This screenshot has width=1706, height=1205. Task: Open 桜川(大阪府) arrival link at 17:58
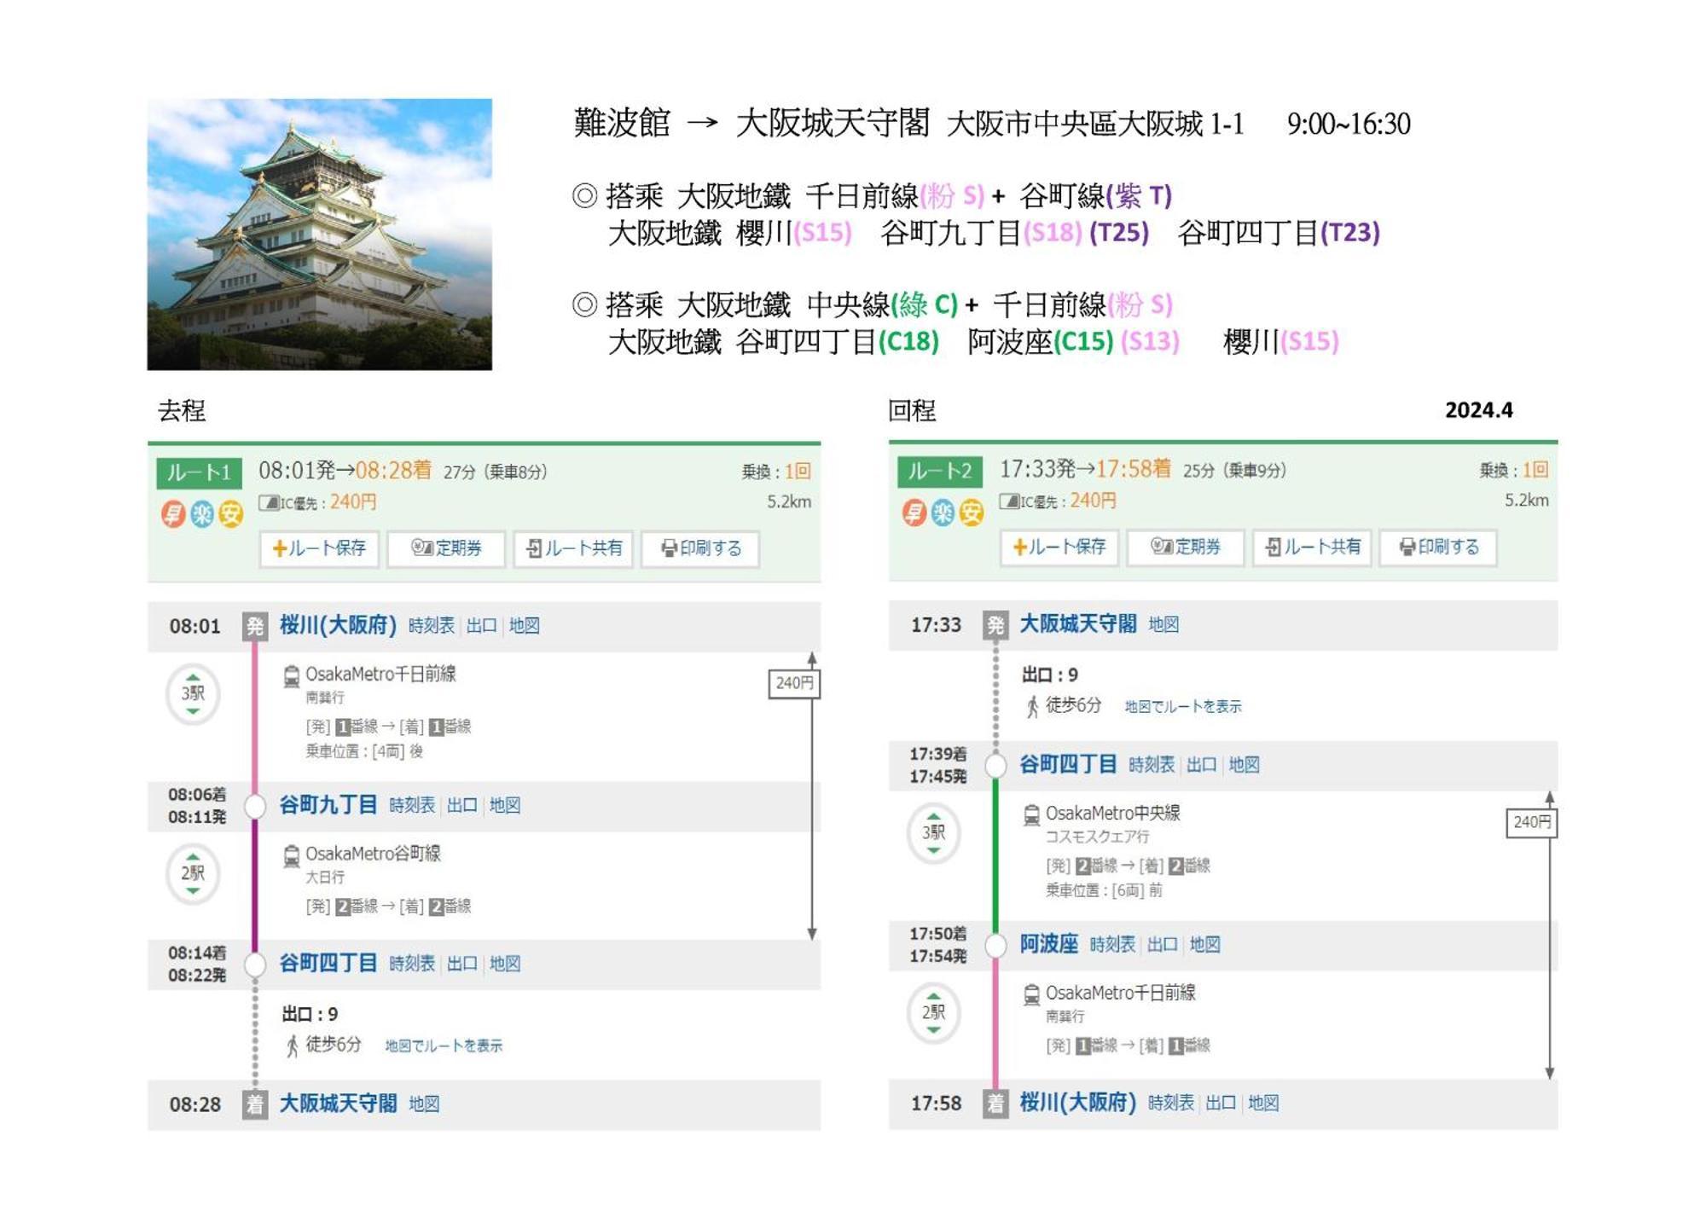1077,1102
